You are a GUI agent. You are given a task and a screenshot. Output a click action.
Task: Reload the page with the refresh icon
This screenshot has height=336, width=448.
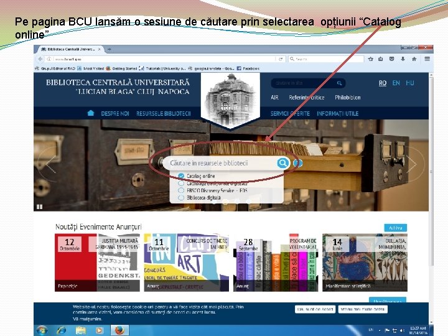pos(281,59)
